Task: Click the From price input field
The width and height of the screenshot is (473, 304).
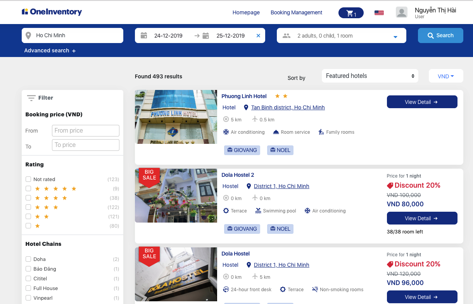Action: pyautogui.click(x=85, y=131)
